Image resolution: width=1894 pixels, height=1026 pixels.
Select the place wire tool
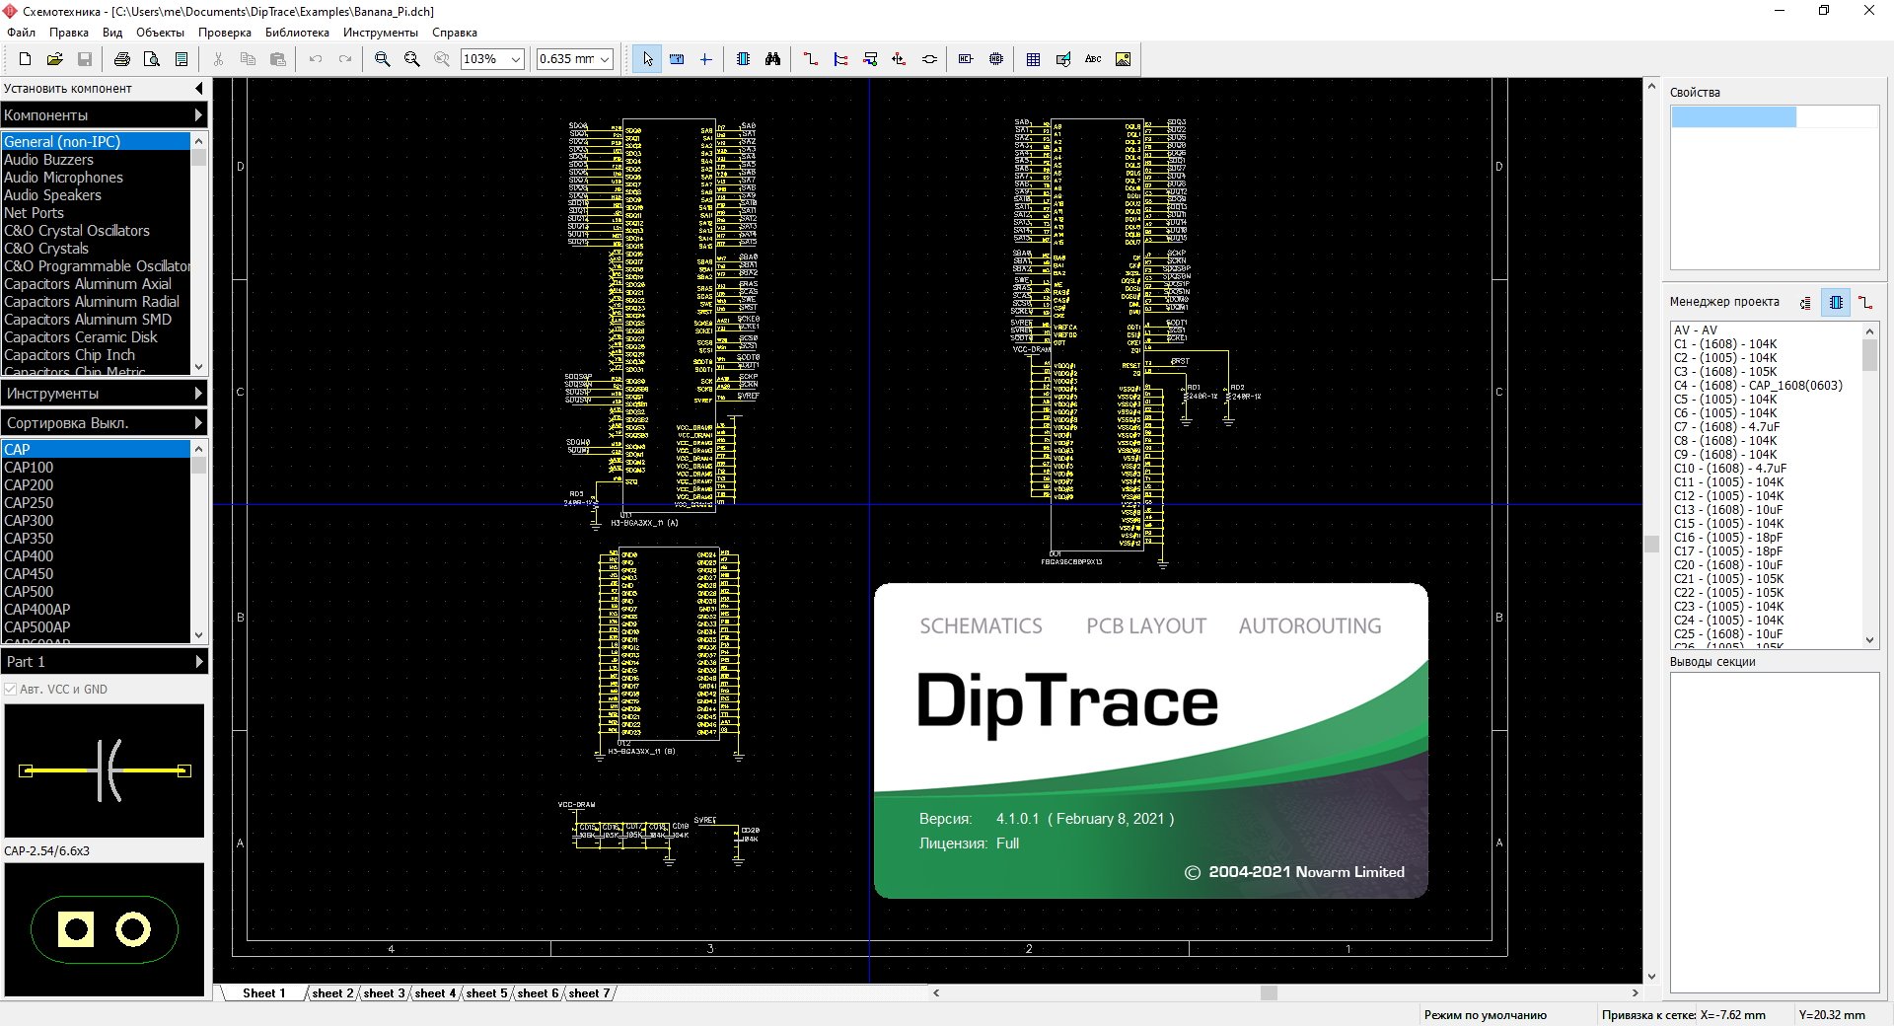(x=811, y=59)
